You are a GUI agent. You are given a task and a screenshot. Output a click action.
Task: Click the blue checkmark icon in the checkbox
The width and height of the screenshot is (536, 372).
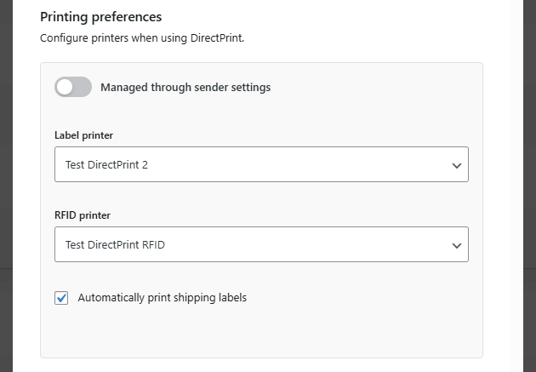pyautogui.click(x=61, y=298)
